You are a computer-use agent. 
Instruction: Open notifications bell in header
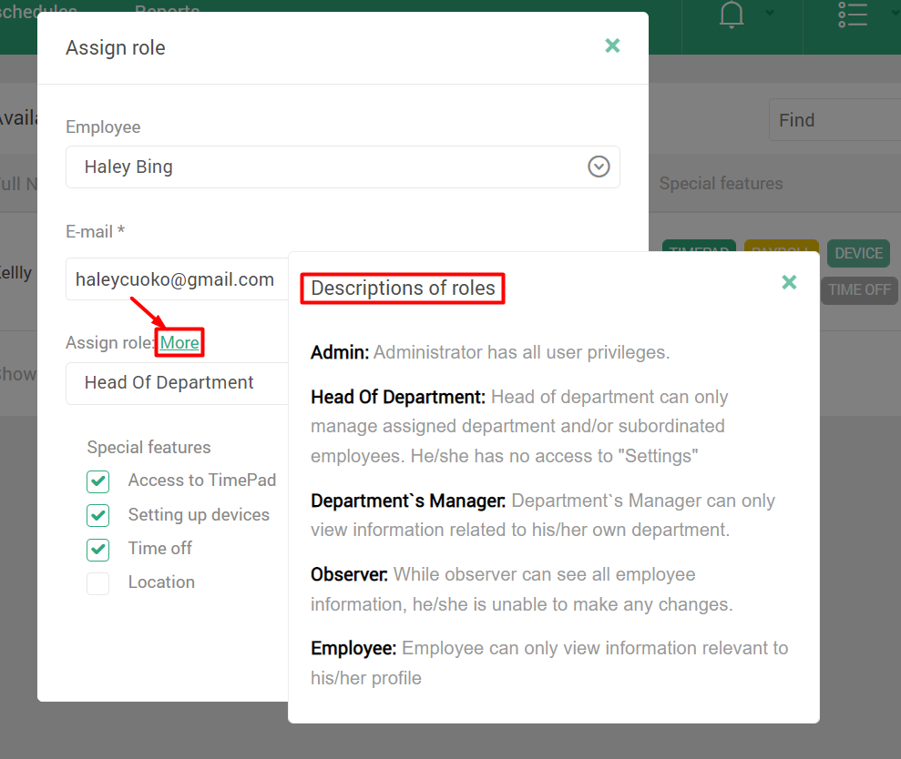(x=732, y=14)
